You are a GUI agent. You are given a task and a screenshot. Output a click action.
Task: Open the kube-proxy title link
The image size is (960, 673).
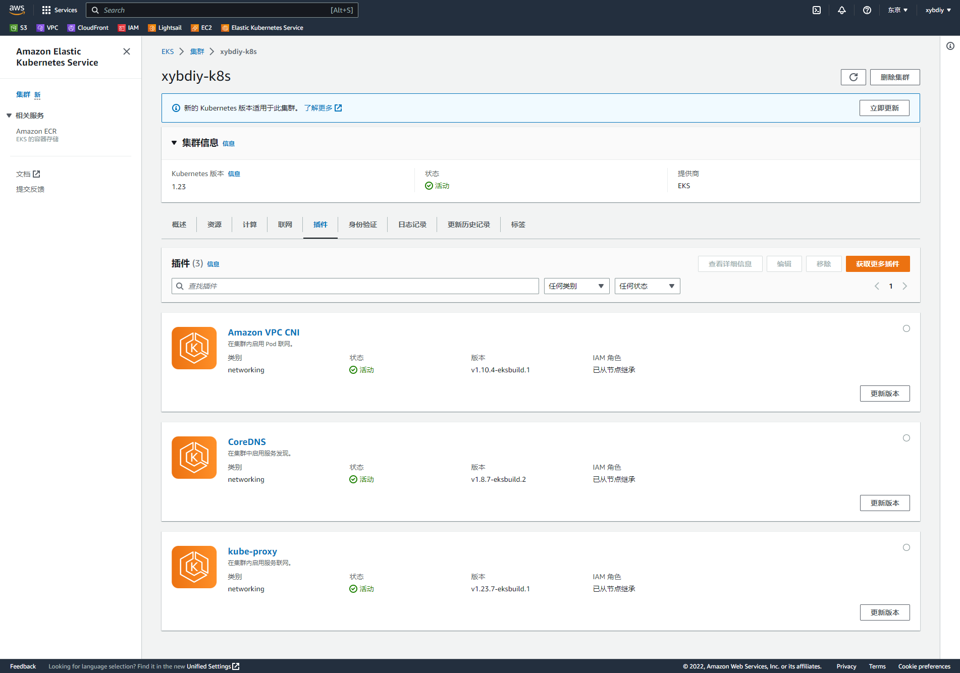(x=252, y=551)
